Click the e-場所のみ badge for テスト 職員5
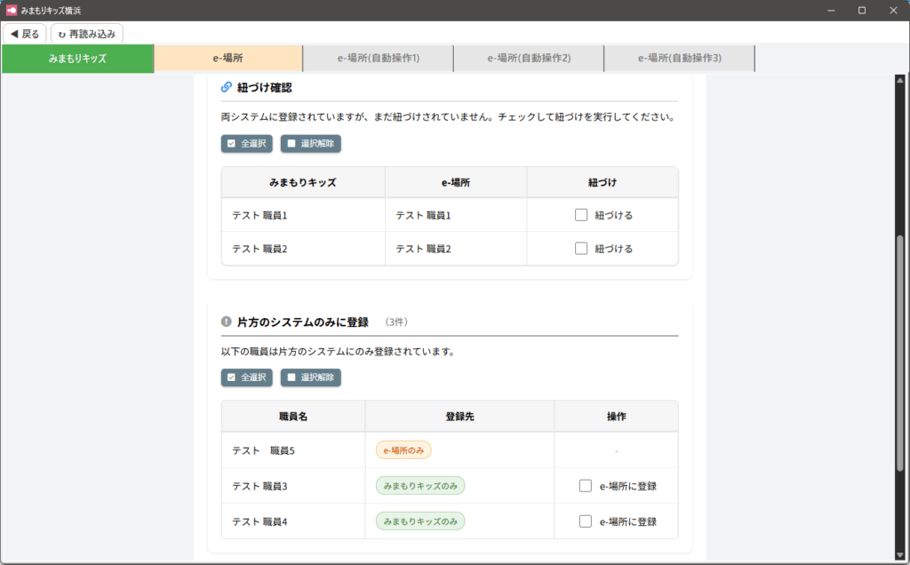This screenshot has height=565, width=910. coord(403,450)
